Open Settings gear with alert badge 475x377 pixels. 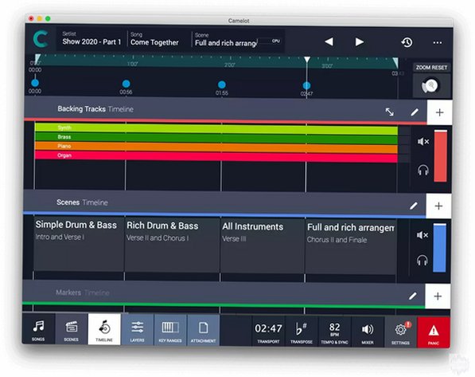[400, 332]
